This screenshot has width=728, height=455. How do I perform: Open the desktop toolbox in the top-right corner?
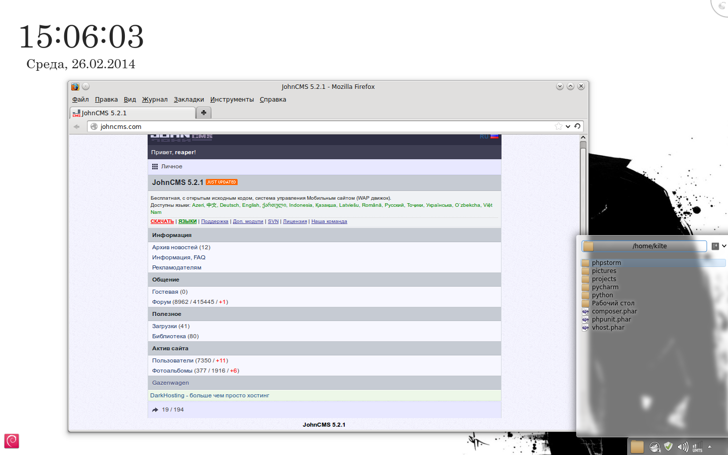pyautogui.click(x=721, y=6)
